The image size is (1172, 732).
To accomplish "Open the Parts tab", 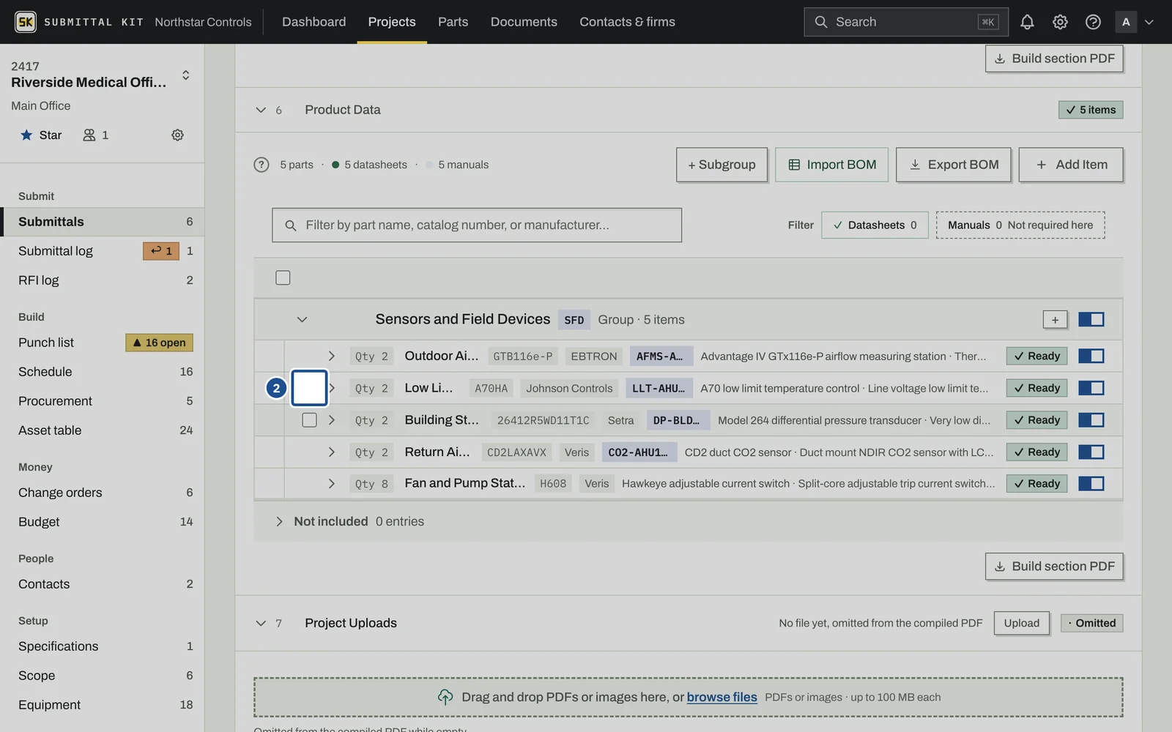I will 453,22.
